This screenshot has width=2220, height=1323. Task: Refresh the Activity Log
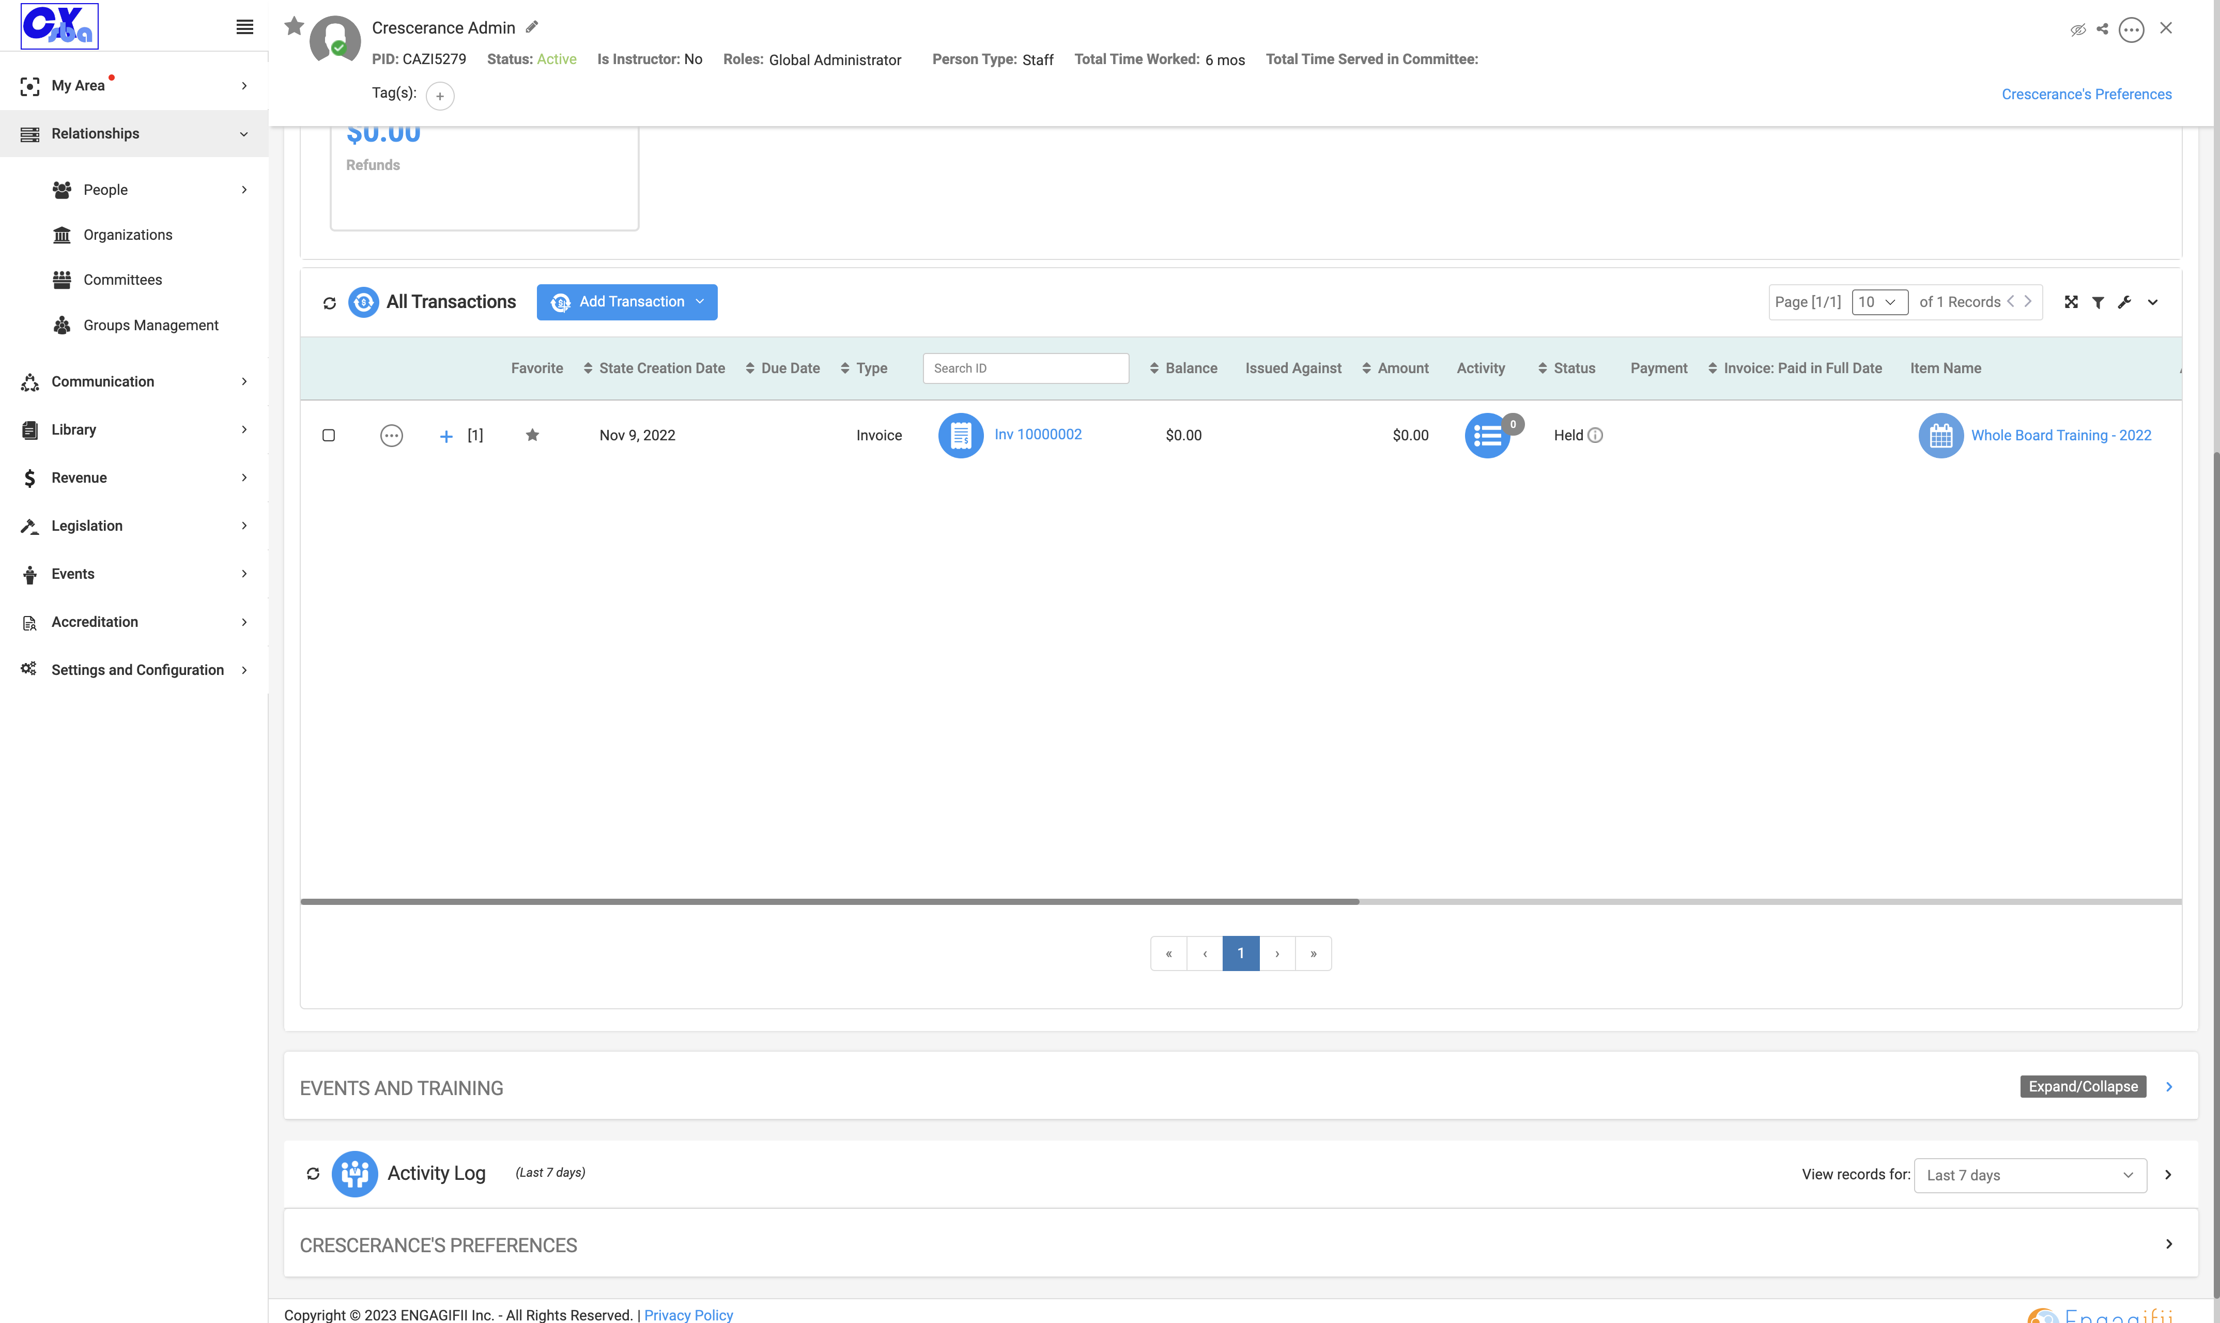click(x=313, y=1174)
